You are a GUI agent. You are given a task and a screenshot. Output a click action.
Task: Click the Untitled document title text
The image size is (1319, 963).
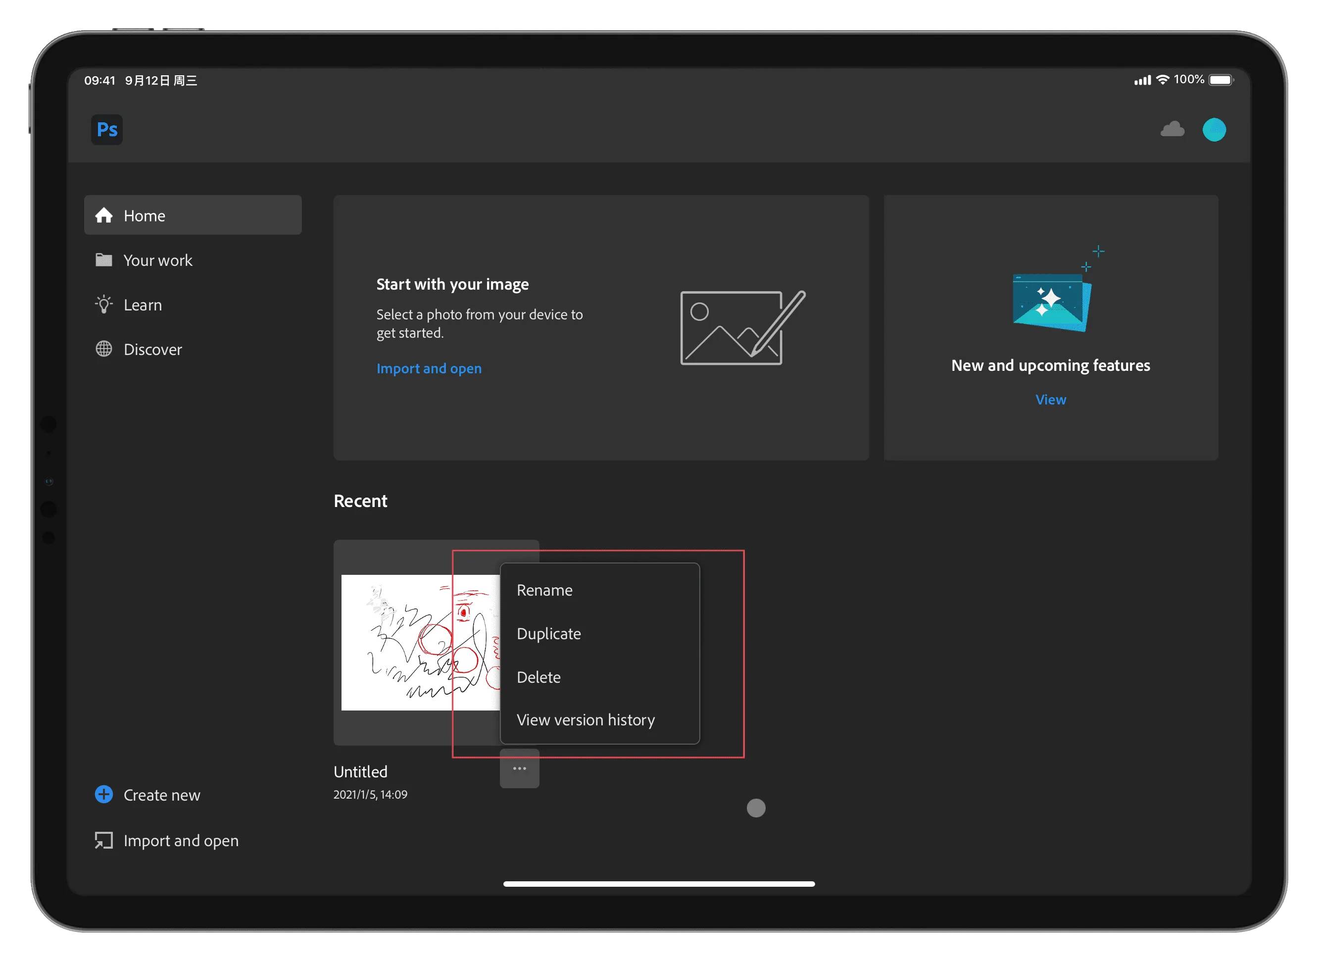360,771
